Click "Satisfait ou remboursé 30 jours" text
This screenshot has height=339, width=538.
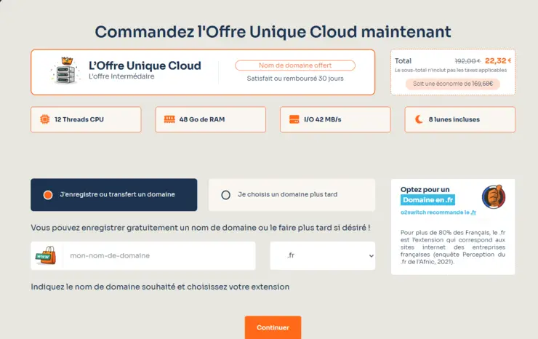tap(295, 79)
